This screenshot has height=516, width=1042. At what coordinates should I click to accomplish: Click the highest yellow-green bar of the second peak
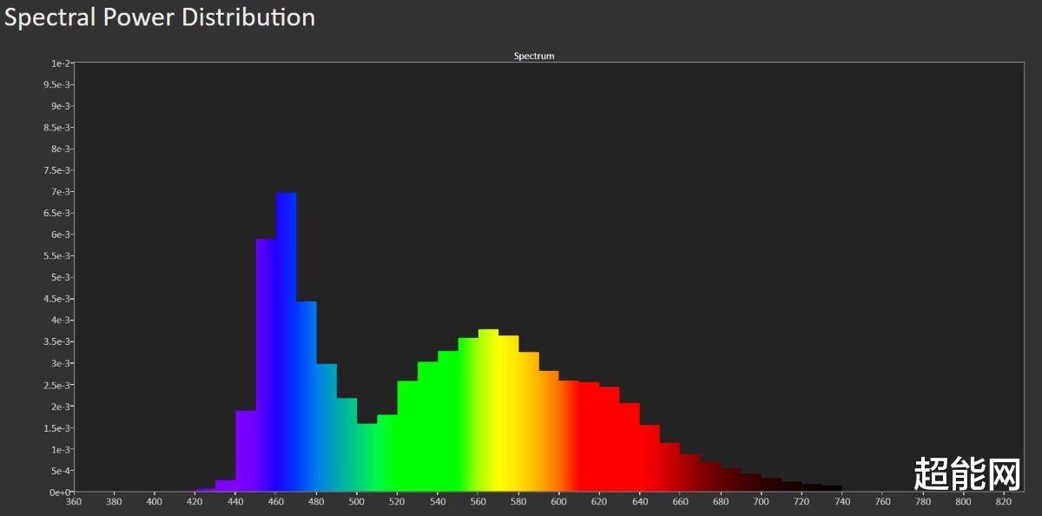pyautogui.click(x=489, y=410)
